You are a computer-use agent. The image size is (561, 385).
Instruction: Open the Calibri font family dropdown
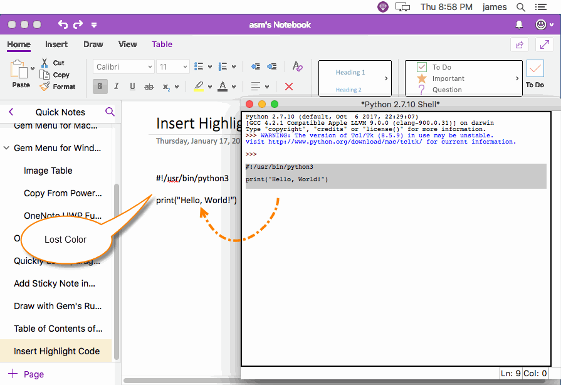coord(123,66)
